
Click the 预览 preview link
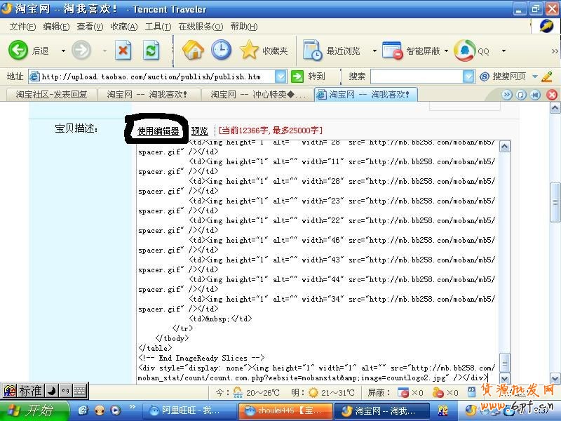[x=199, y=131]
